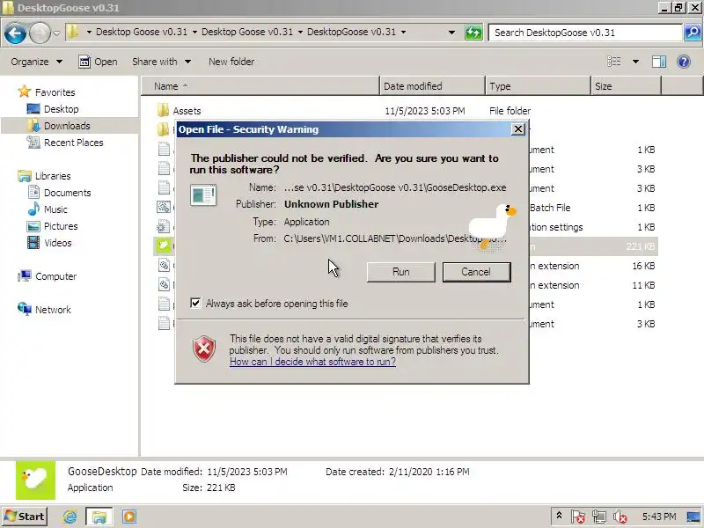Click New folder in the toolbar
The height and width of the screenshot is (528, 704).
coord(231,62)
